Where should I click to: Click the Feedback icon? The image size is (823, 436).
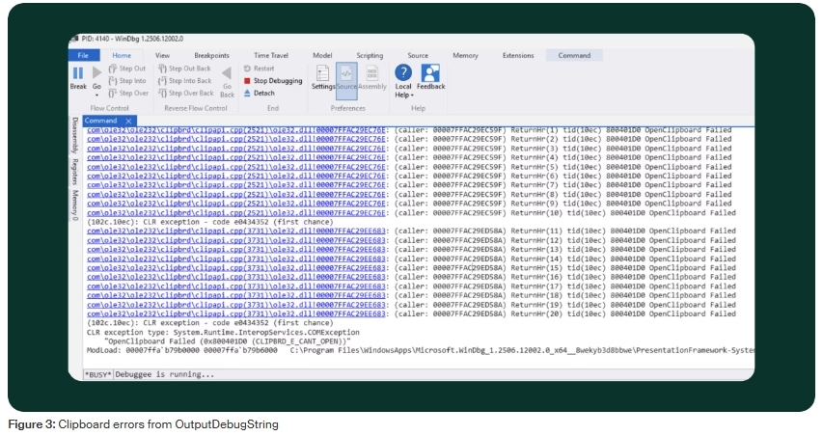coord(430,73)
